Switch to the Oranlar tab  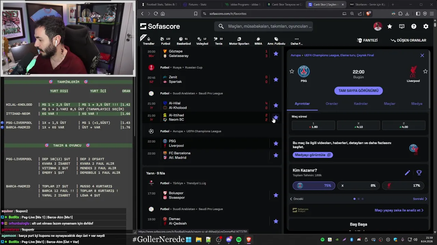332,104
